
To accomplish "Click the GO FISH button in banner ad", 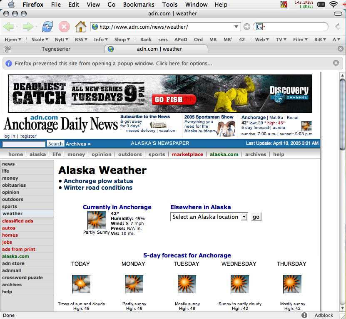I will tap(174, 99).
